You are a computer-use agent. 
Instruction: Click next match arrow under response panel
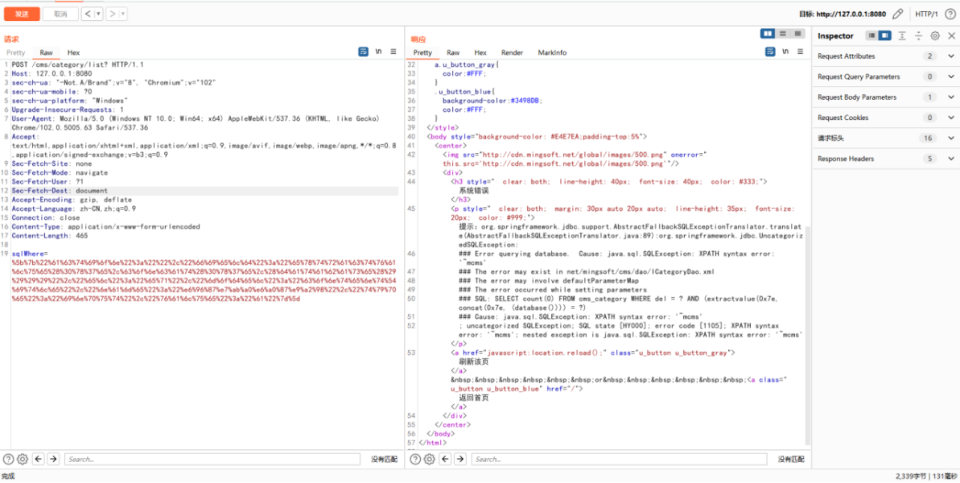click(x=460, y=459)
